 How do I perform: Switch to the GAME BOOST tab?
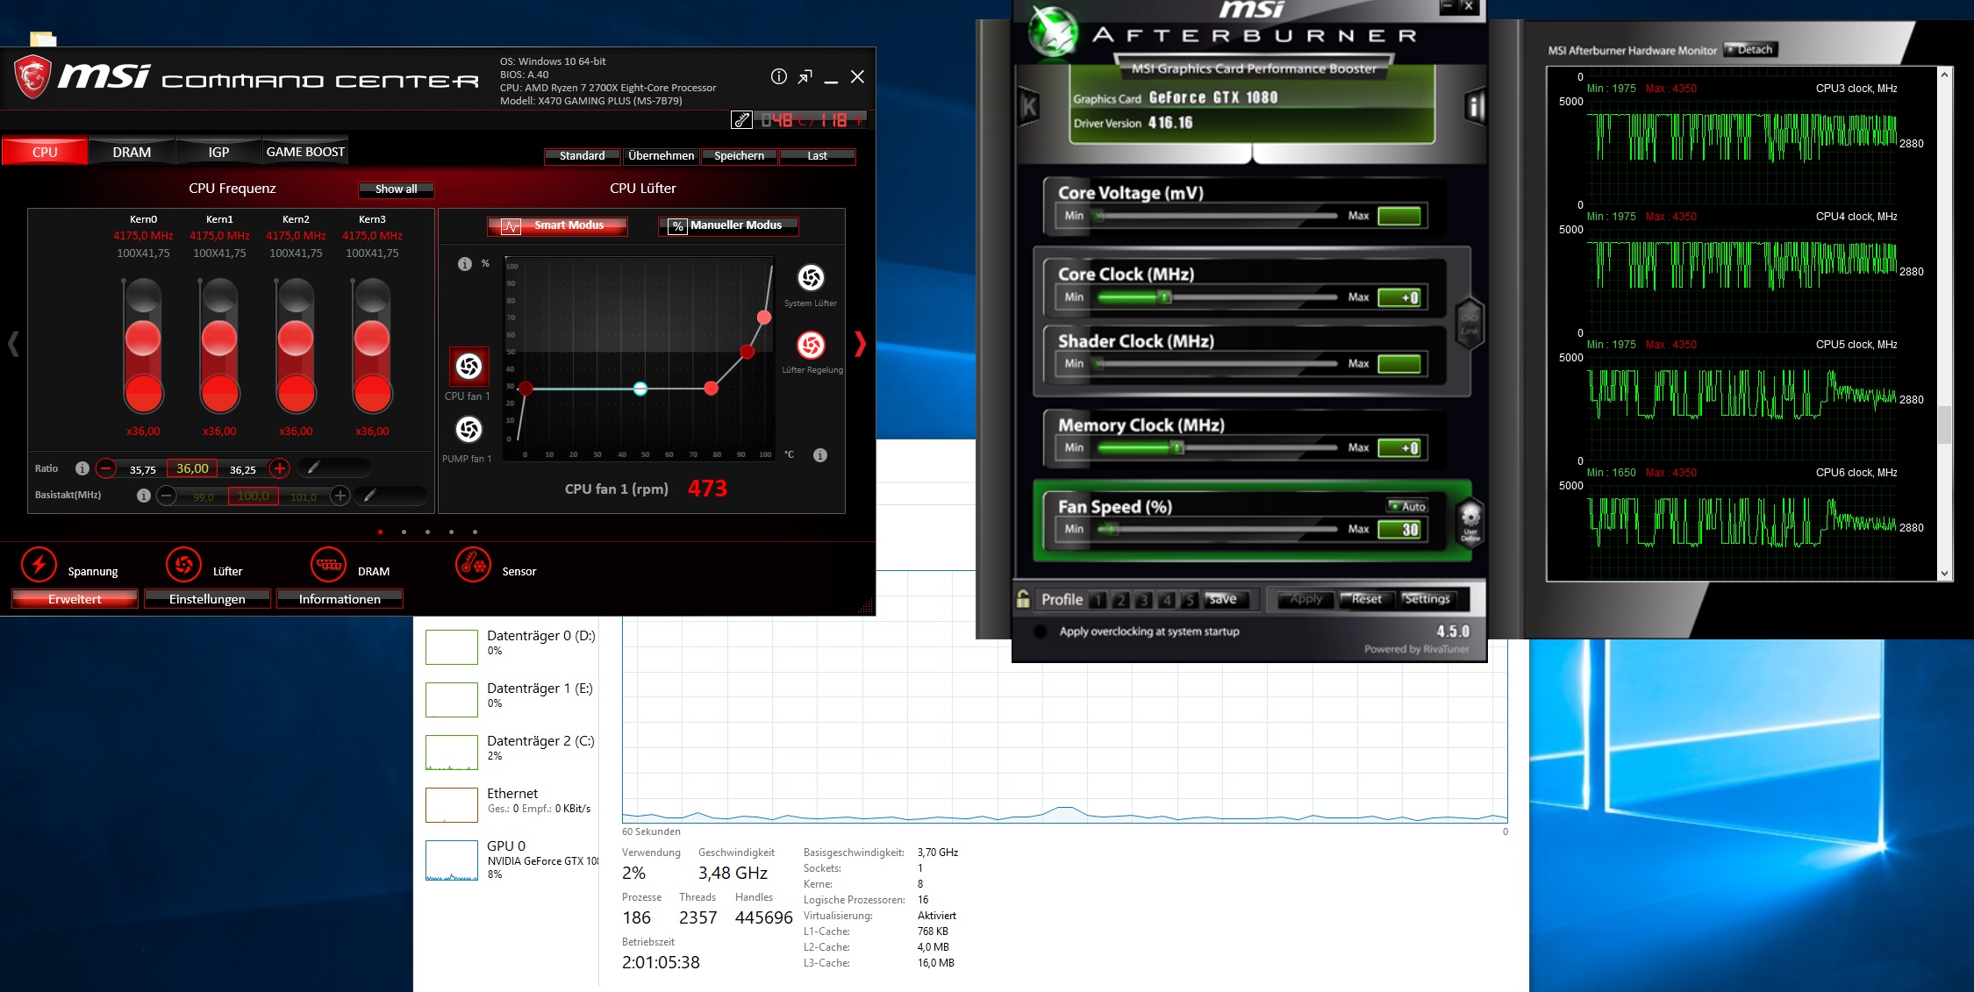(x=305, y=152)
